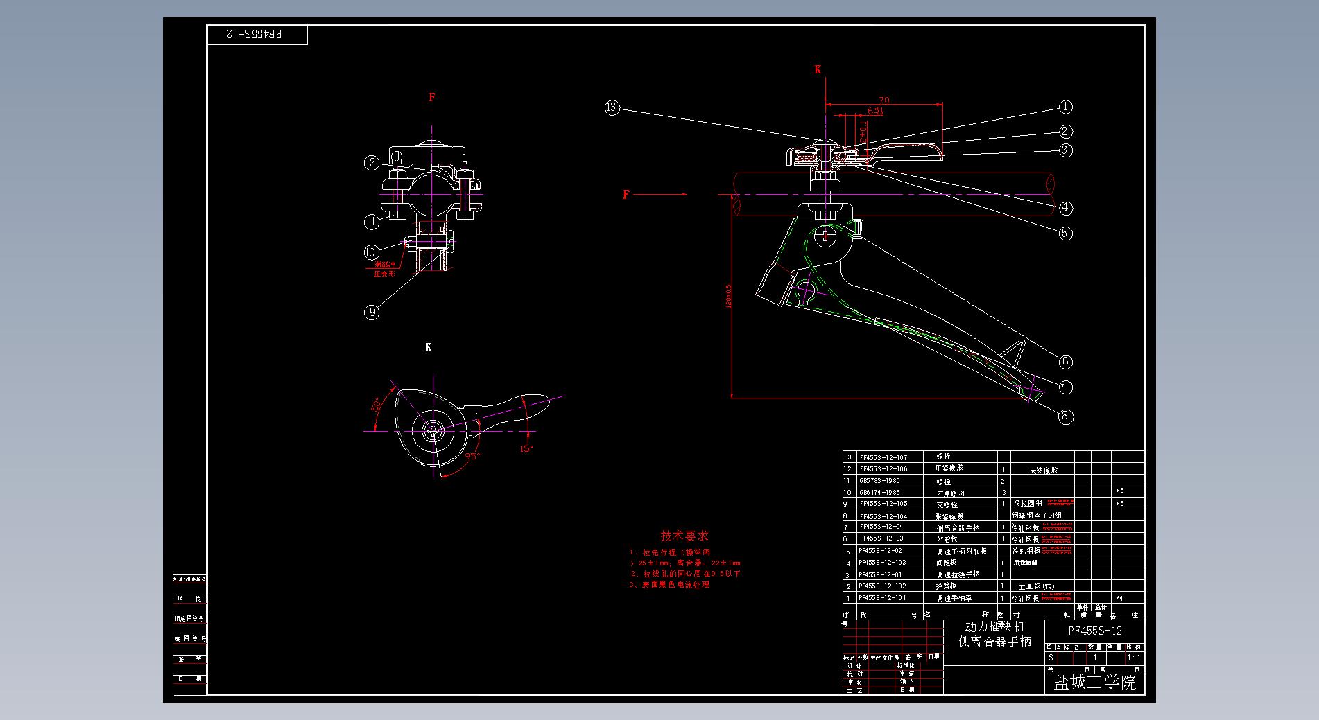The height and width of the screenshot is (720, 1319).
Task: Click the balloon callout numbered 5
Action: 1066,233
